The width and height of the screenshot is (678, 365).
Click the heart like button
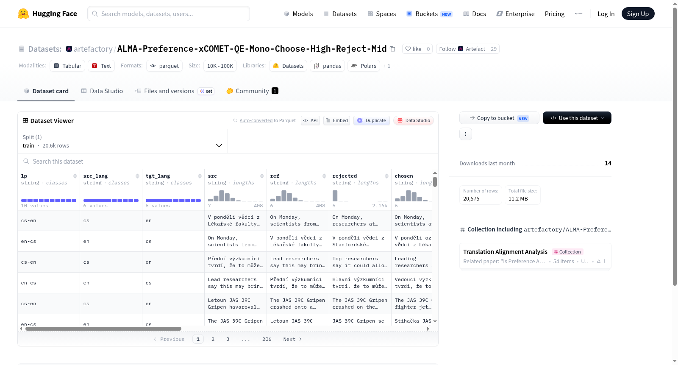(x=413, y=49)
